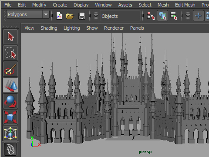Select the Lasso Select tool
The image size is (209, 157).
pos(10,53)
